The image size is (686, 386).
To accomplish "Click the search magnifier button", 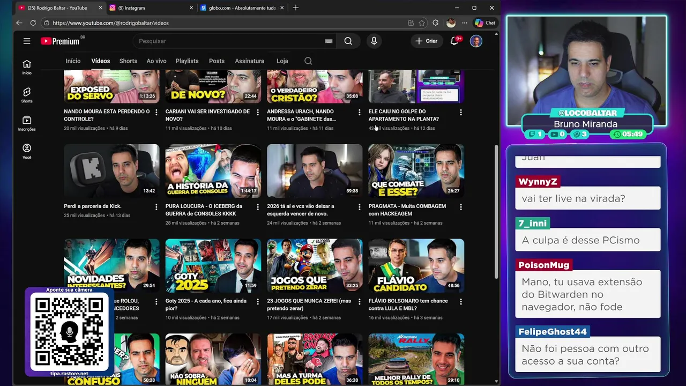I will pos(348,41).
